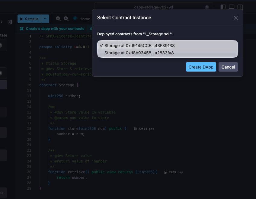Open the dapp-storage-7b279d workspace selector
The image size is (256, 199).
pyautogui.click(x=153, y=7)
